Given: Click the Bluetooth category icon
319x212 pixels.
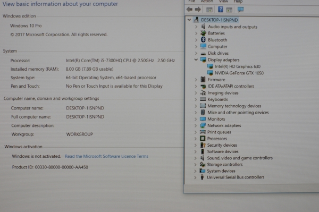Looking at the screenshot, I should point(203,40).
